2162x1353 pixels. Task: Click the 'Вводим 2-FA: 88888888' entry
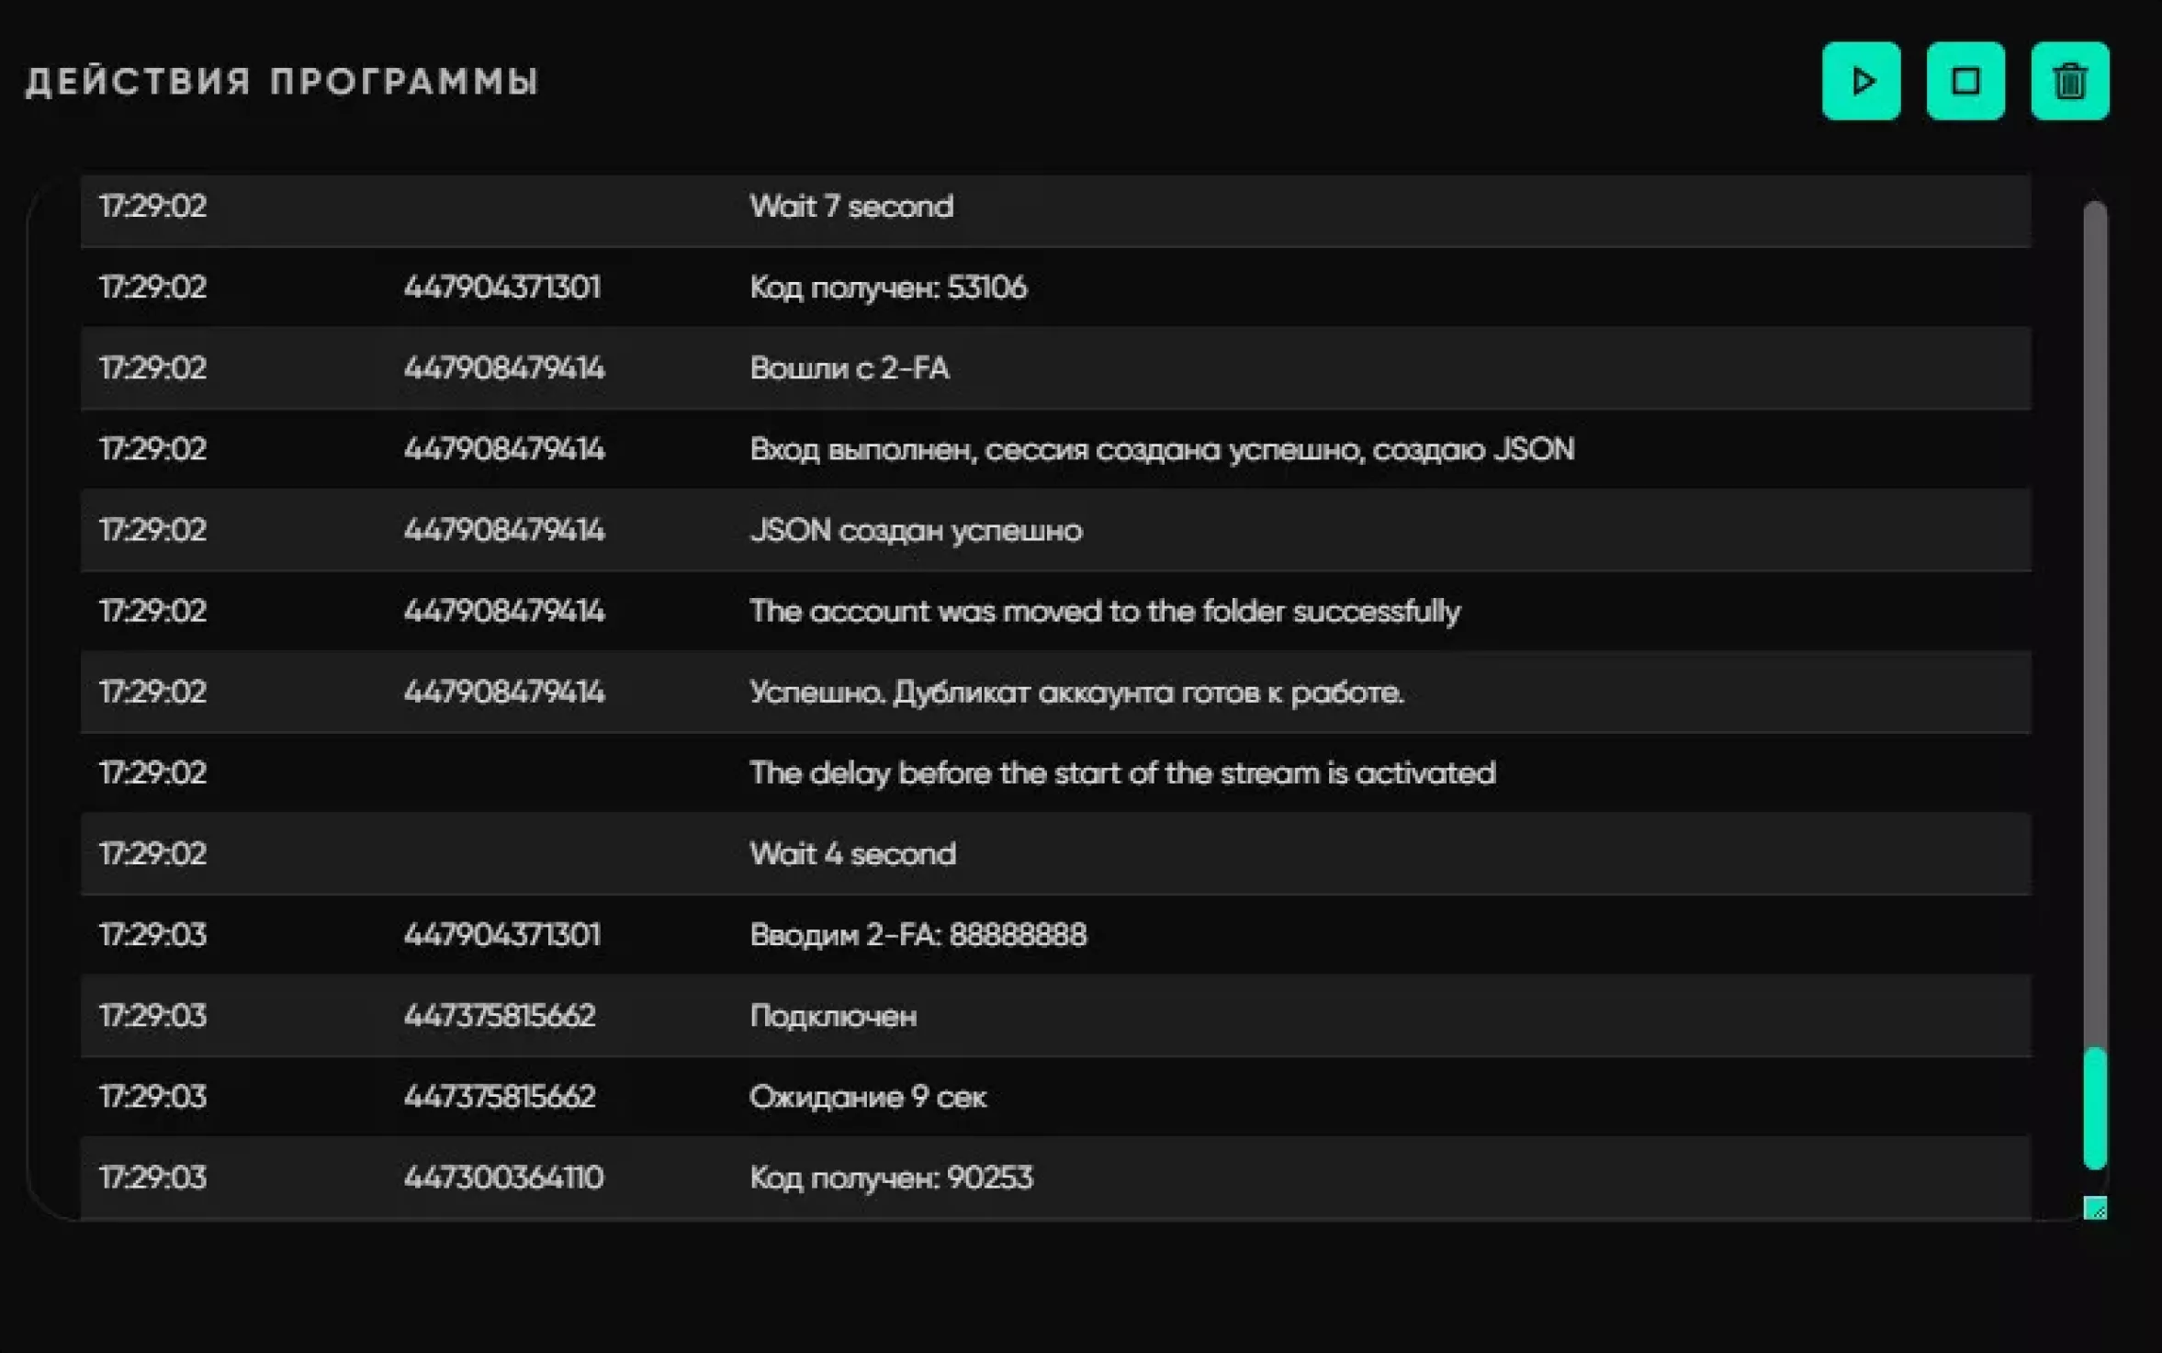click(x=1055, y=934)
